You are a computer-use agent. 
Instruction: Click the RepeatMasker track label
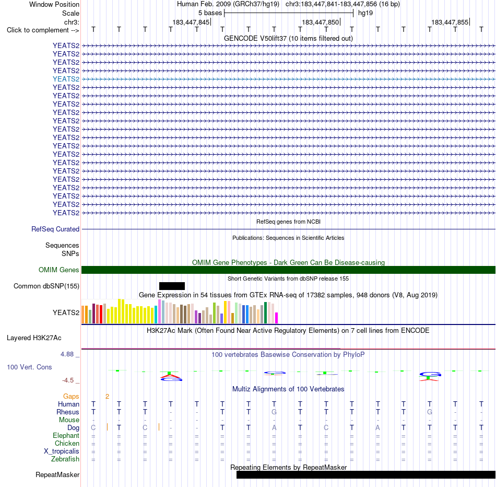(x=57, y=474)
